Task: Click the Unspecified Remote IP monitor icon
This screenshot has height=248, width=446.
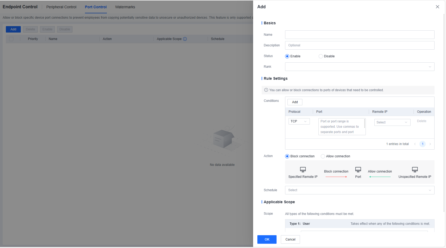Action: 415,170
